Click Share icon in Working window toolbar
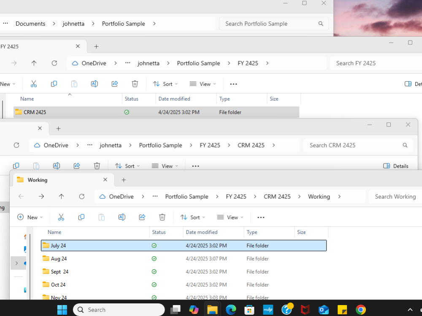This screenshot has width=422, height=316. point(142,217)
